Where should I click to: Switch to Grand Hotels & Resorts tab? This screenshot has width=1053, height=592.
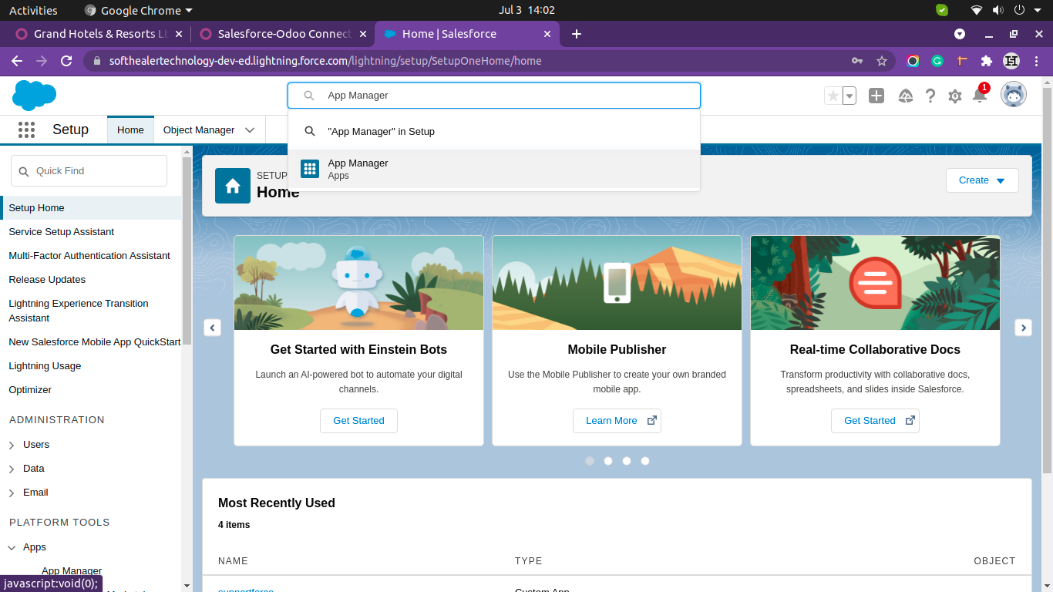click(99, 34)
